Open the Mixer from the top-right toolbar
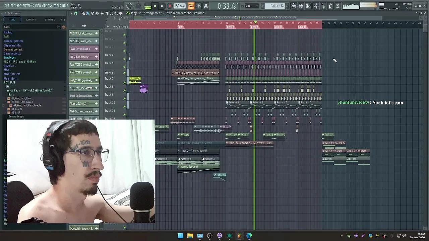Screen dimensions: 429x241 pyautogui.click(x=315, y=6)
